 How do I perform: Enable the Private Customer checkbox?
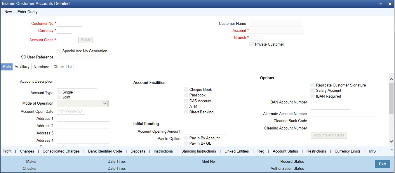pos(251,44)
